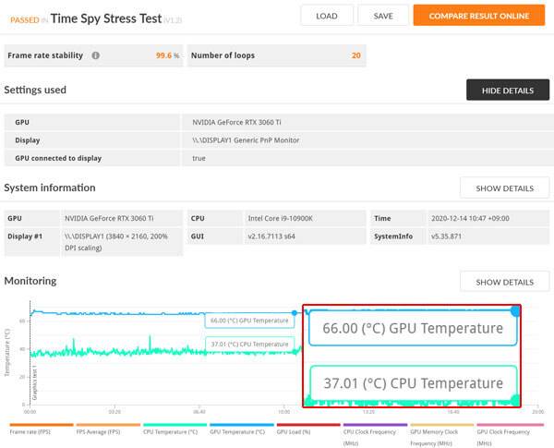554x448 pixels.
Task: Open Compare Result Online
Action: click(x=479, y=16)
